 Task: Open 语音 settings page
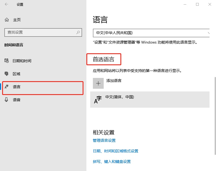click(x=16, y=100)
